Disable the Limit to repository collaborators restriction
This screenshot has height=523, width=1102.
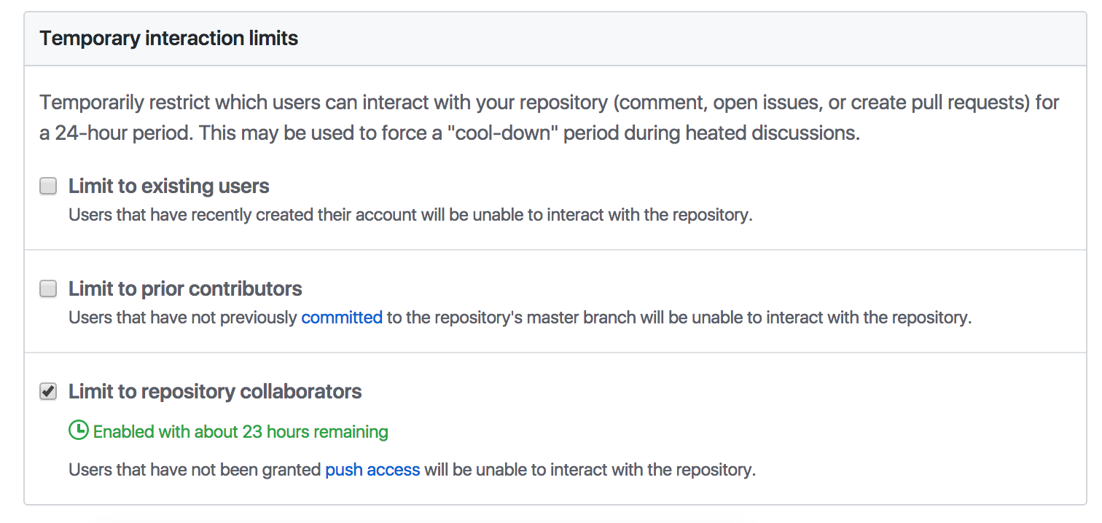[x=47, y=391]
